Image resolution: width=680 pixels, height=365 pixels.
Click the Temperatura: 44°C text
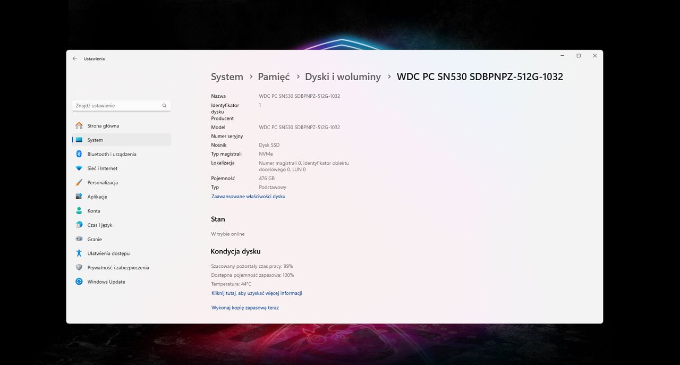coord(231,284)
